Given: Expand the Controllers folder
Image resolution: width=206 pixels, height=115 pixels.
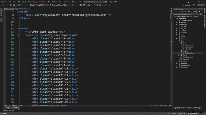Looking at the screenshot, I should pyautogui.click(x=177, y=33).
